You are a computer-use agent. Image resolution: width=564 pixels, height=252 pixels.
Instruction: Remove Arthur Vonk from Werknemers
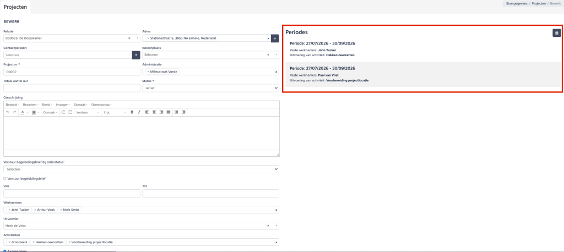tap(35, 210)
